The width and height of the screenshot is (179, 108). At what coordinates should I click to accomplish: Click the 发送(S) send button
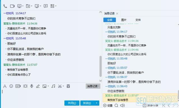tap(87, 103)
